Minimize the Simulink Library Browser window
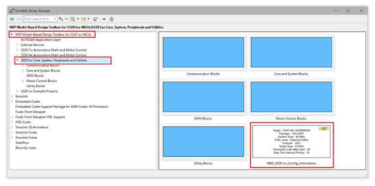The height and width of the screenshot is (186, 375). [x=335, y=11]
